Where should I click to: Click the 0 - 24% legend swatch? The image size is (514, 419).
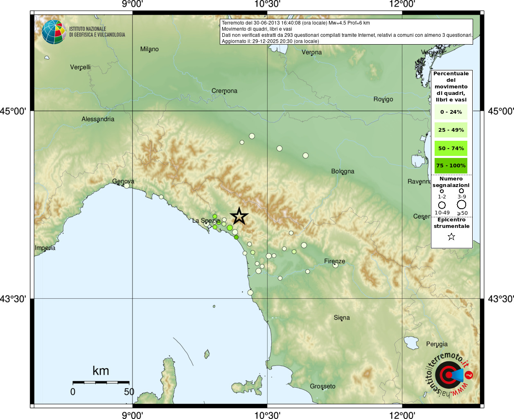(451, 112)
